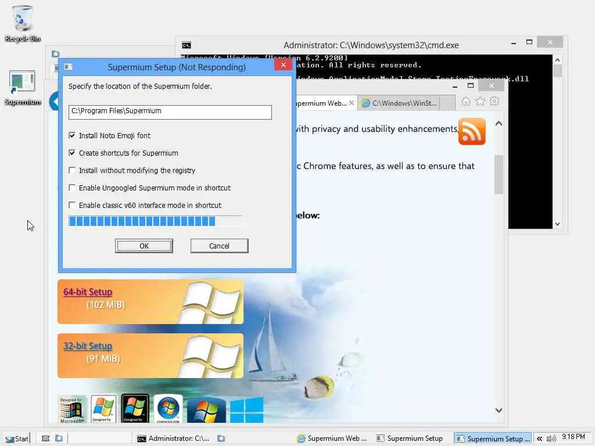Click the second quick launch icon beside Start
The width and height of the screenshot is (595, 446).
[59, 438]
